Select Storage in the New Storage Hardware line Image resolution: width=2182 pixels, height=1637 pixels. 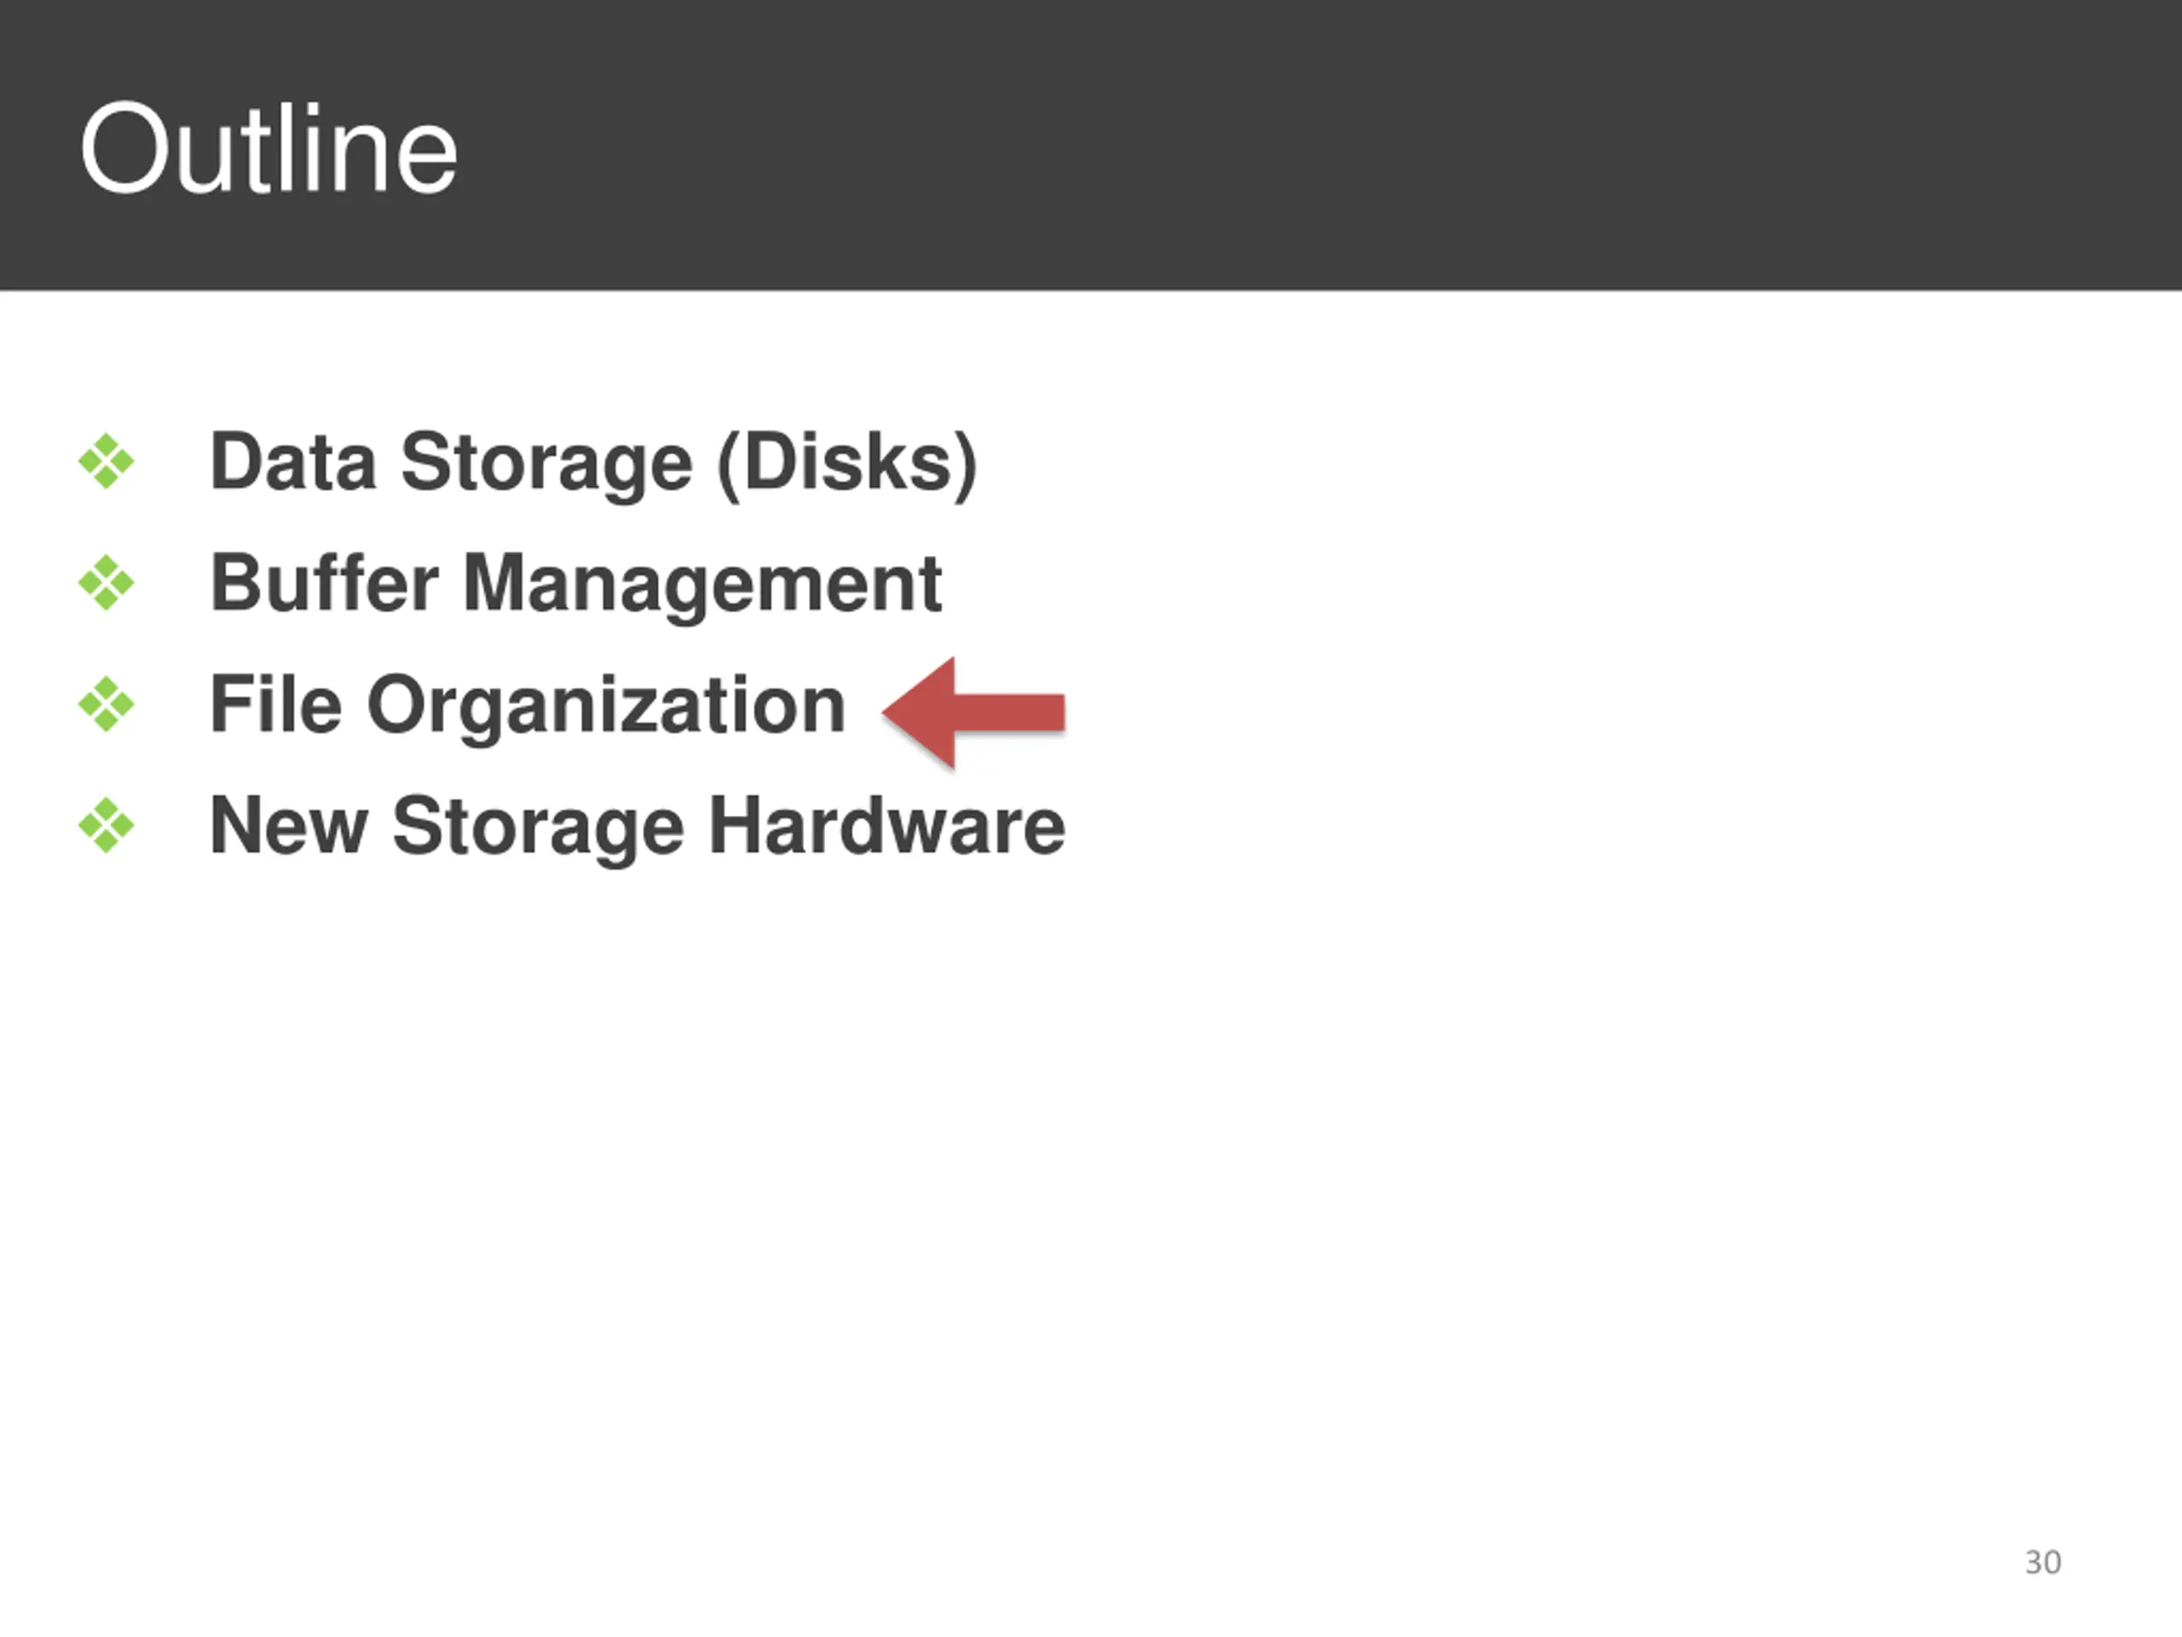[538, 827]
